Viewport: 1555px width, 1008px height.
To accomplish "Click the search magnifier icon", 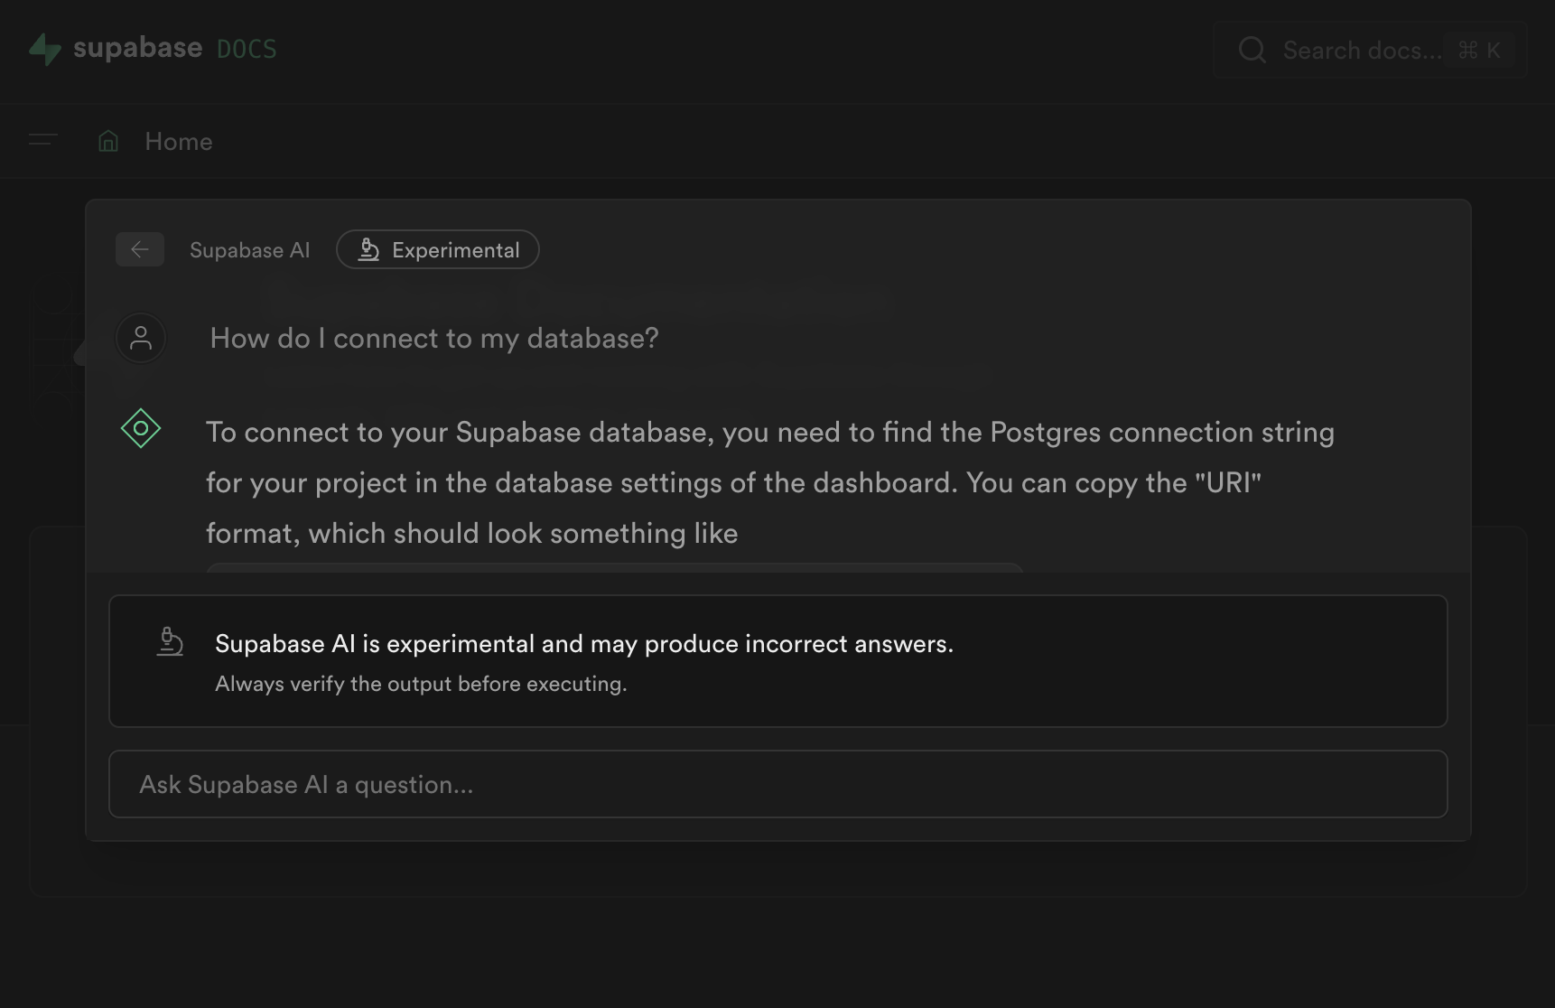I will click(x=1252, y=51).
